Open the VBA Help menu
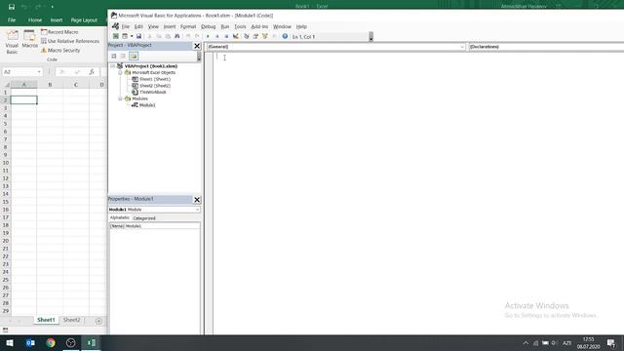This screenshot has height=351, width=624. [301, 26]
